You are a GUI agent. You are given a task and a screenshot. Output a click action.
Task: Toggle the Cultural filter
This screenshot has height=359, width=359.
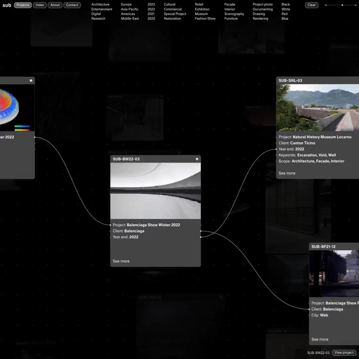tap(170, 4)
